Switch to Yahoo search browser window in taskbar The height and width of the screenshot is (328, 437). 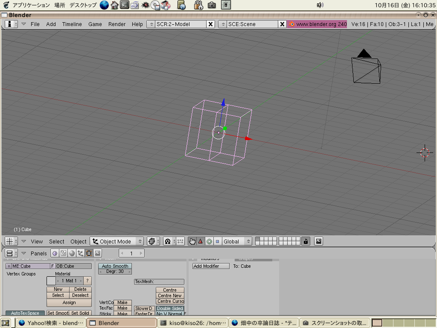(x=51, y=323)
